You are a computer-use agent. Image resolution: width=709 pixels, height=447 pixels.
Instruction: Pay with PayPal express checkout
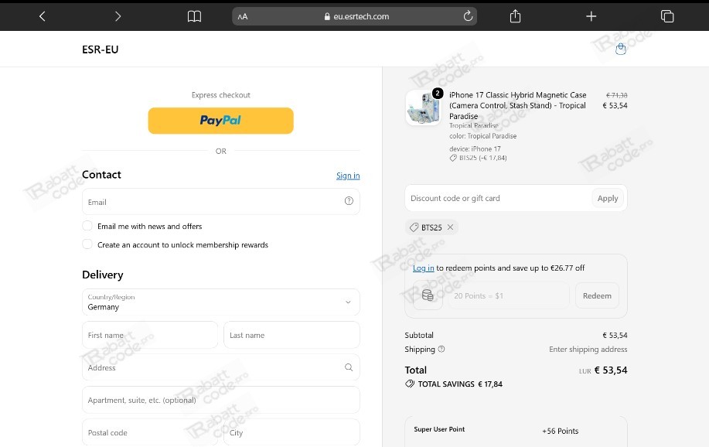tap(220, 121)
